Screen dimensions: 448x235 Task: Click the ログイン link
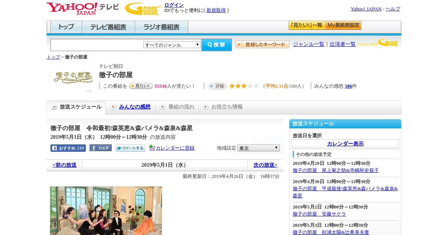[x=174, y=5]
